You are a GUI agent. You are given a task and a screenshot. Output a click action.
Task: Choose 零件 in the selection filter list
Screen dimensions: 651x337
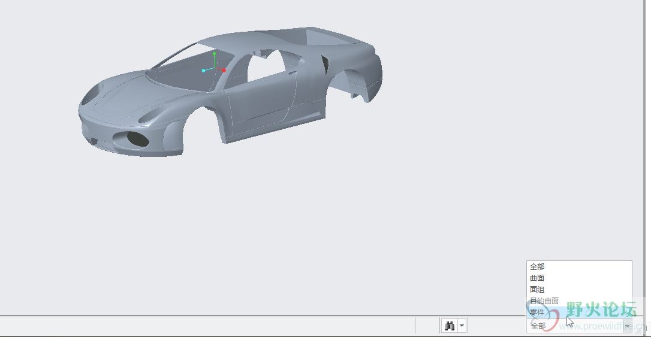579,312
